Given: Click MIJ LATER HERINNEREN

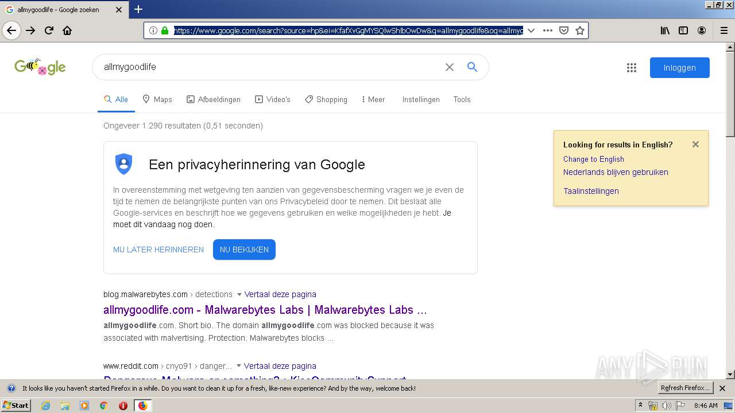Looking at the screenshot, I should click(x=158, y=250).
